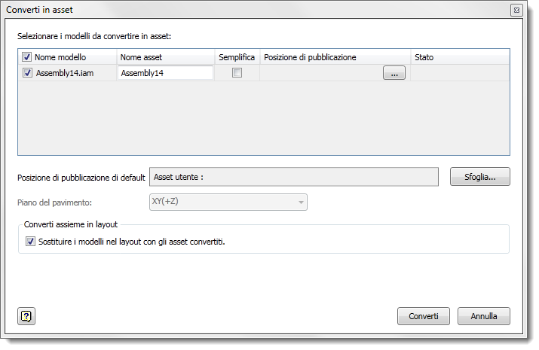Toggle the Nome modello header checkbox
Screen dimensions: 539x350
(x=27, y=57)
